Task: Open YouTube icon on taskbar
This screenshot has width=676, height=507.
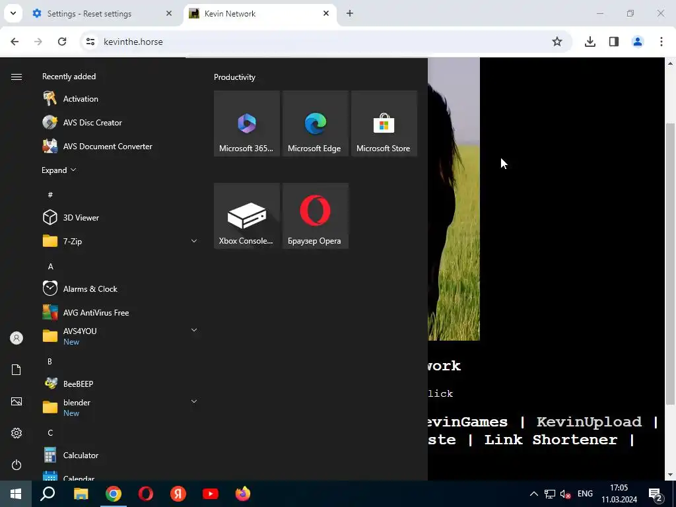Action: 211,494
